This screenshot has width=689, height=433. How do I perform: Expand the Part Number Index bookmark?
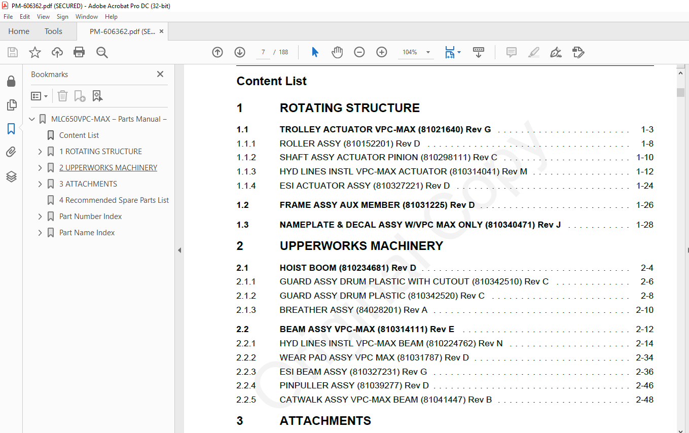40,216
